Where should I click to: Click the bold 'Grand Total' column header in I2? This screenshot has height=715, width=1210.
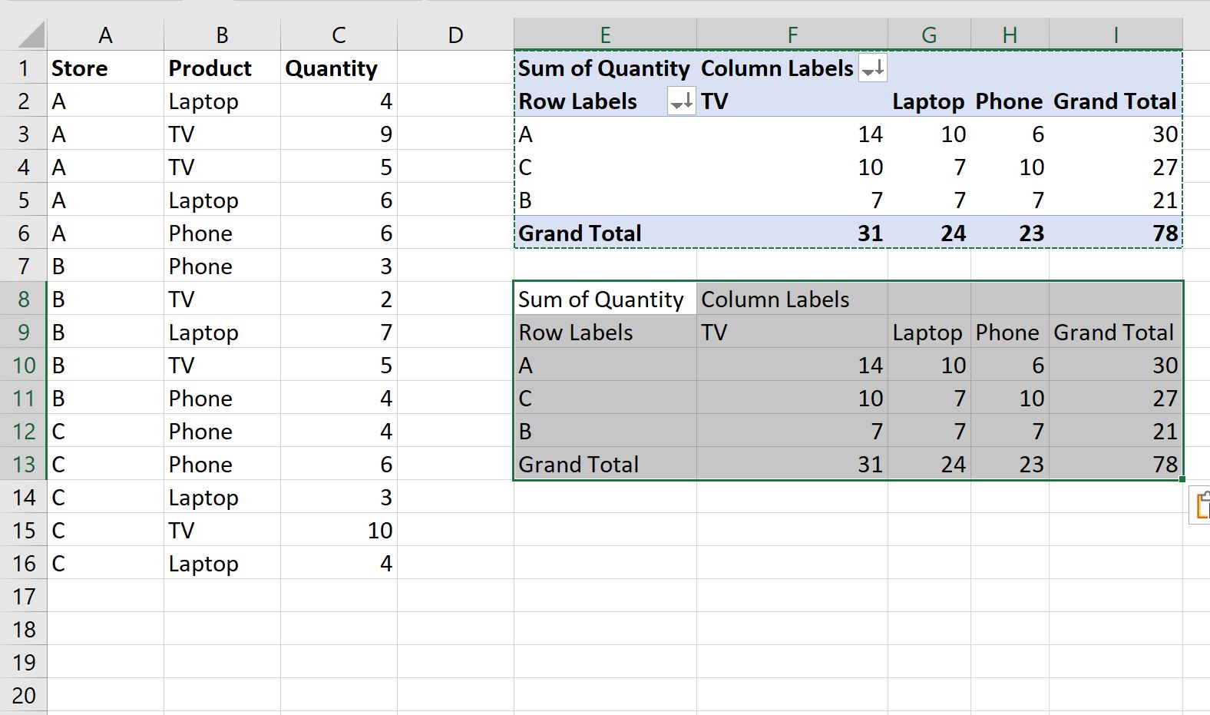pyautogui.click(x=1116, y=101)
